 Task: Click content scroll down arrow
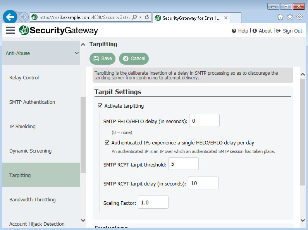pos(303,220)
